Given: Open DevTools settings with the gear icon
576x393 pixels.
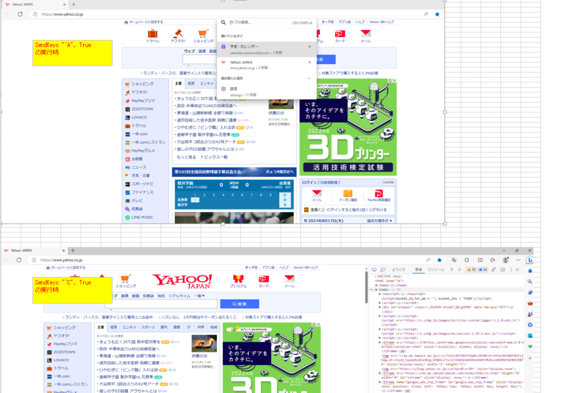Looking at the screenshot, I should (x=502, y=270).
